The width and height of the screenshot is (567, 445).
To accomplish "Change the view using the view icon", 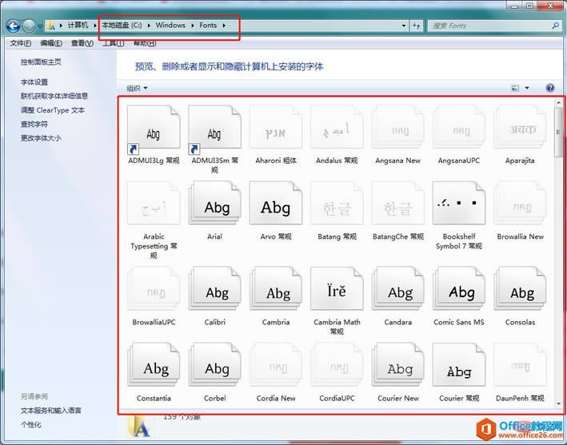I will click(515, 88).
